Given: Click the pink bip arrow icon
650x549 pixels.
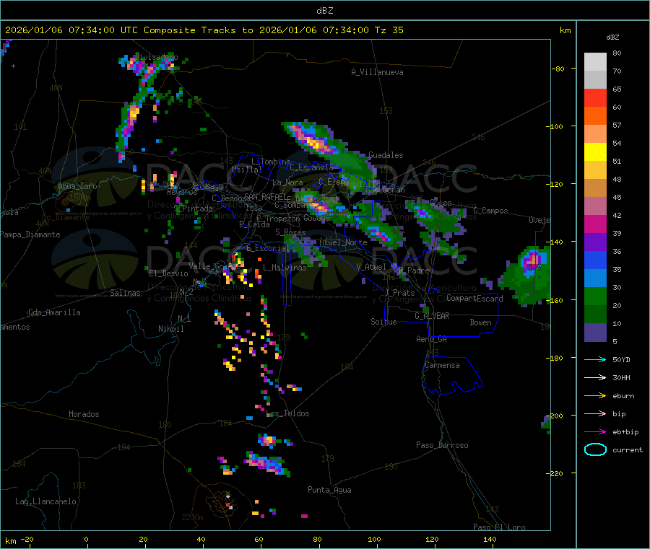Looking at the screenshot, I should pyautogui.click(x=595, y=413).
